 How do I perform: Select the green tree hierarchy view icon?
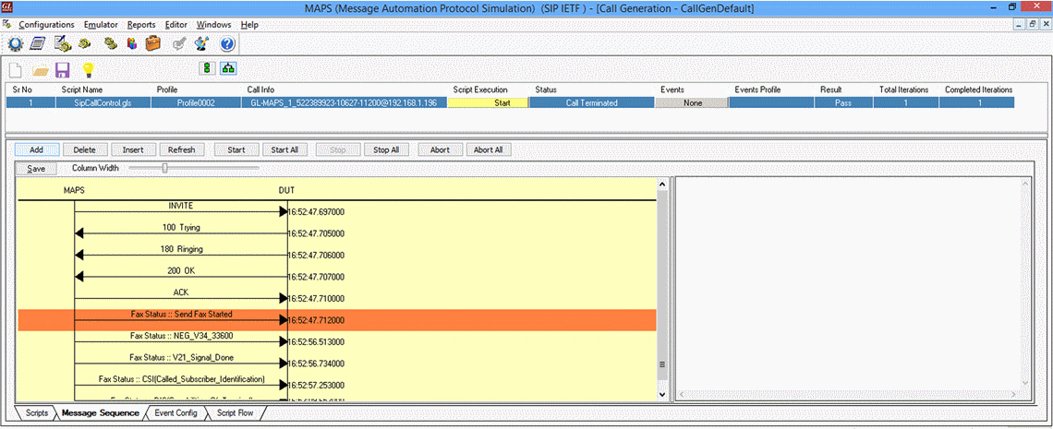pyautogui.click(x=228, y=68)
